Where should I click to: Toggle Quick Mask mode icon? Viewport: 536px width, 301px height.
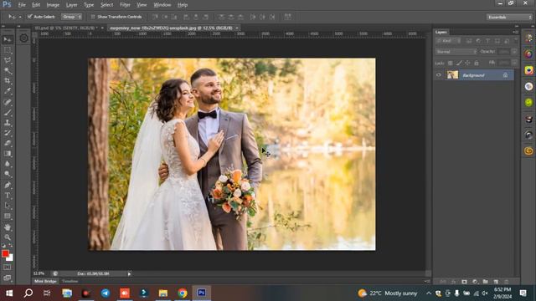pyautogui.click(x=8, y=268)
